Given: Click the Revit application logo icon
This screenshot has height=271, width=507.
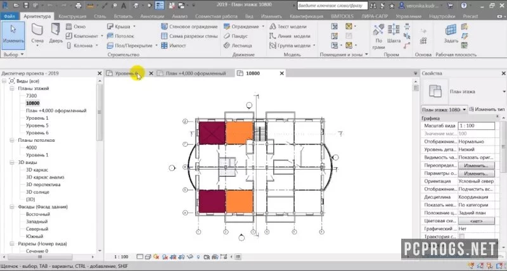Looking at the screenshot, I should [5, 6].
